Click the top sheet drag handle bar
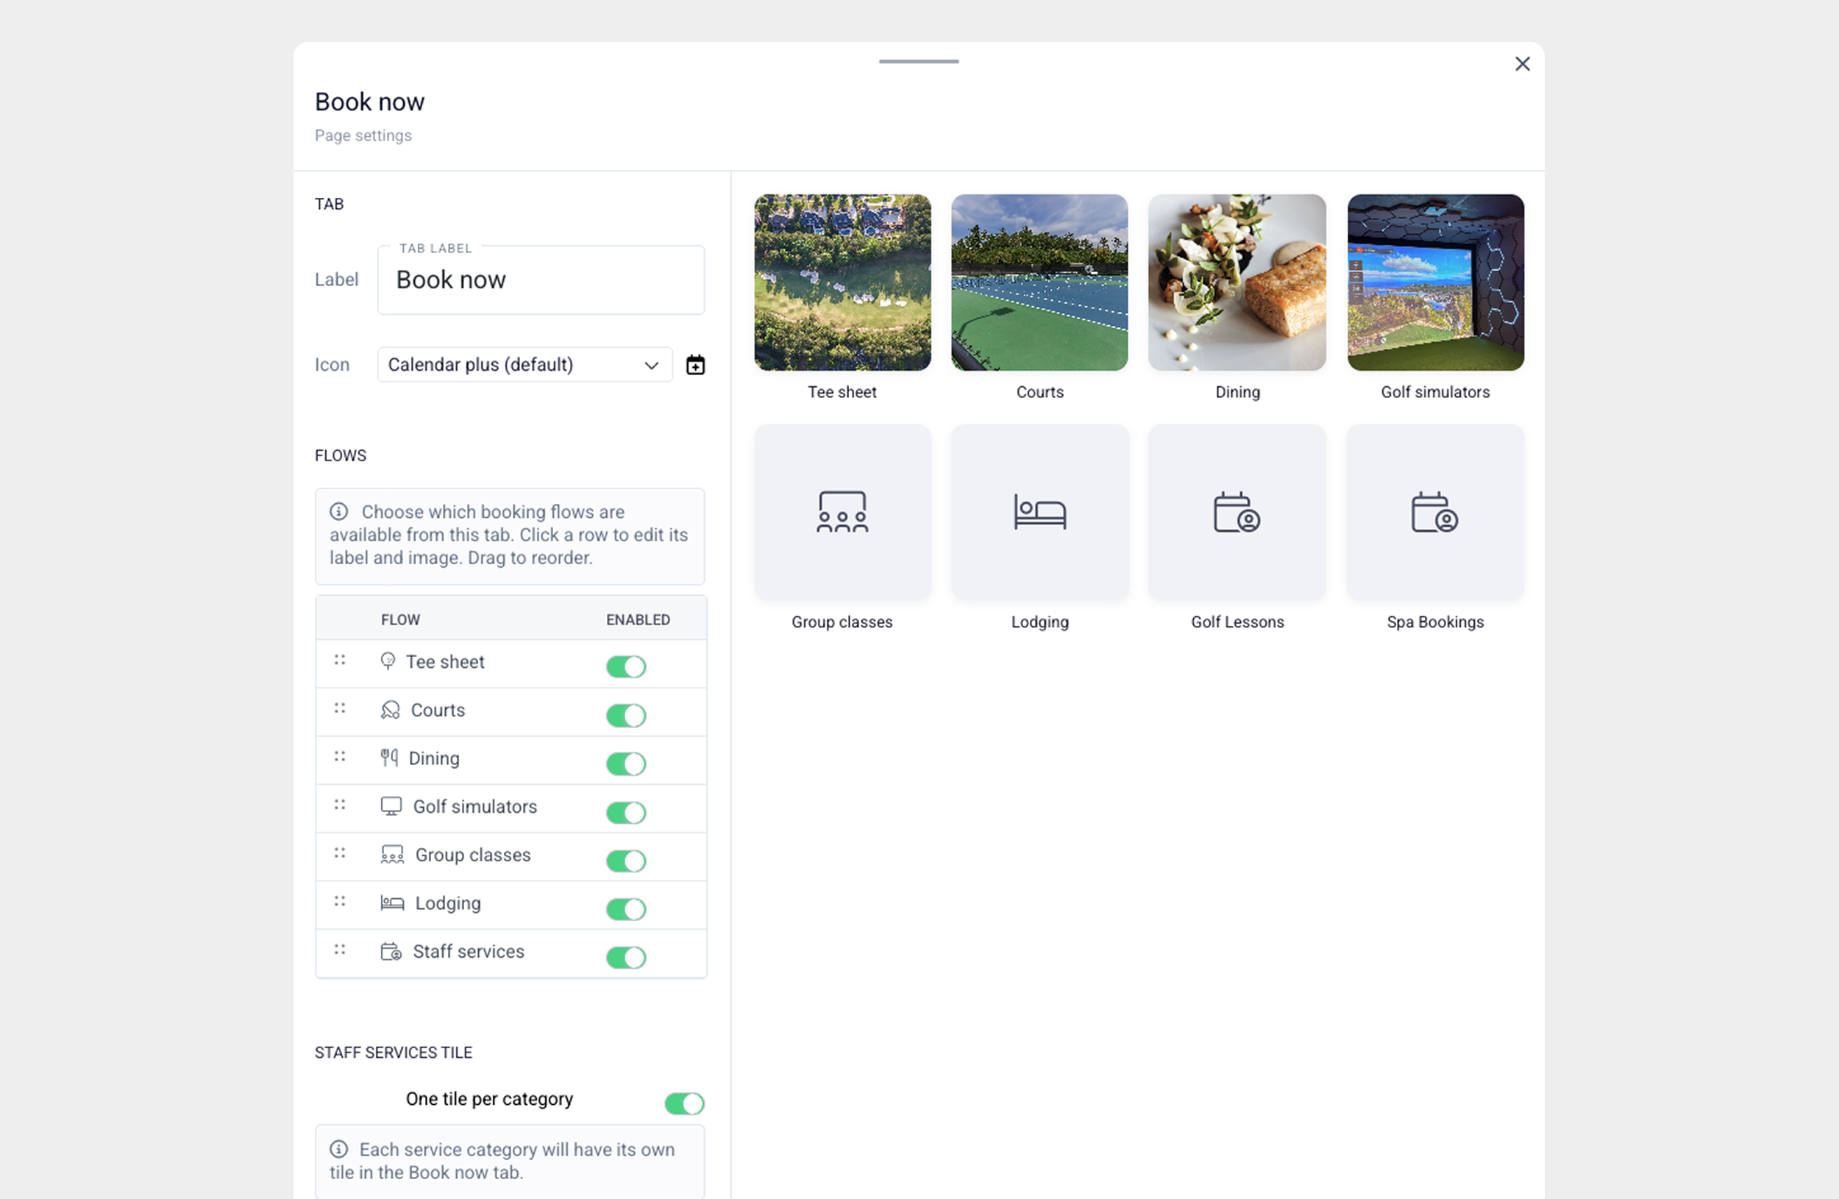The height and width of the screenshot is (1199, 1839). [x=918, y=62]
